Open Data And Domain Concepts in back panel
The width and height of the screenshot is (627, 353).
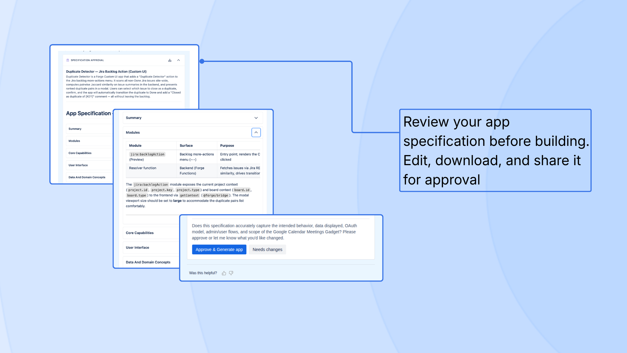(x=89, y=177)
